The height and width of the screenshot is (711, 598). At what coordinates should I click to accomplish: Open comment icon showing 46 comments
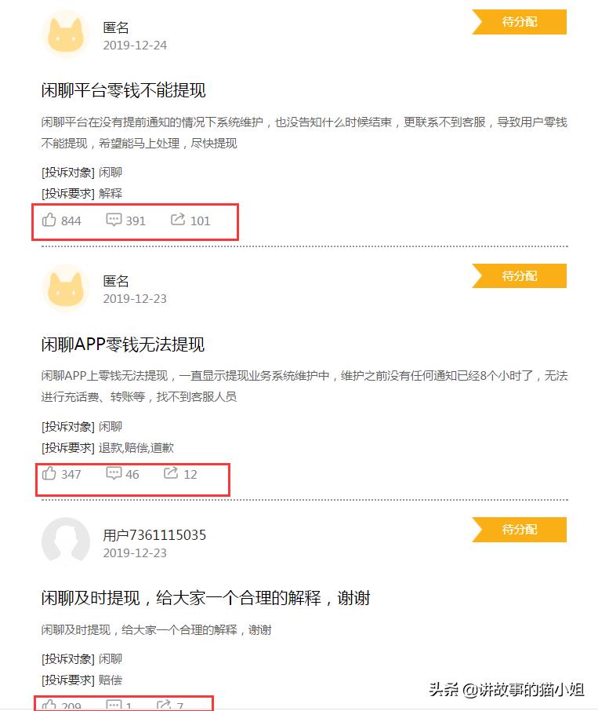click(x=114, y=473)
